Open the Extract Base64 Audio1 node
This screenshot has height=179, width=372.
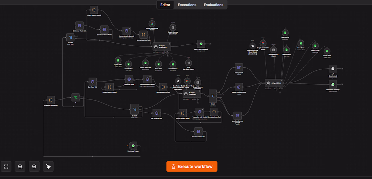(x=109, y=87)
